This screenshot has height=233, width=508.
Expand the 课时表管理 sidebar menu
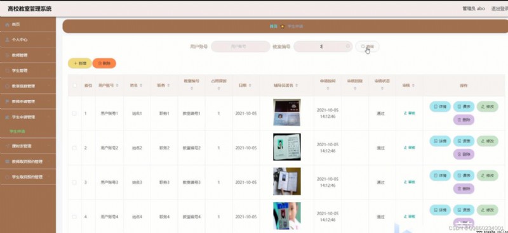pyautogui.click(x=28, y=146)
